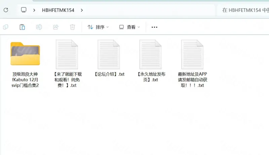This screenshot has width=269, height=155.
Task: Open the 查看 view dropdown
Action: tap(129, 27)
